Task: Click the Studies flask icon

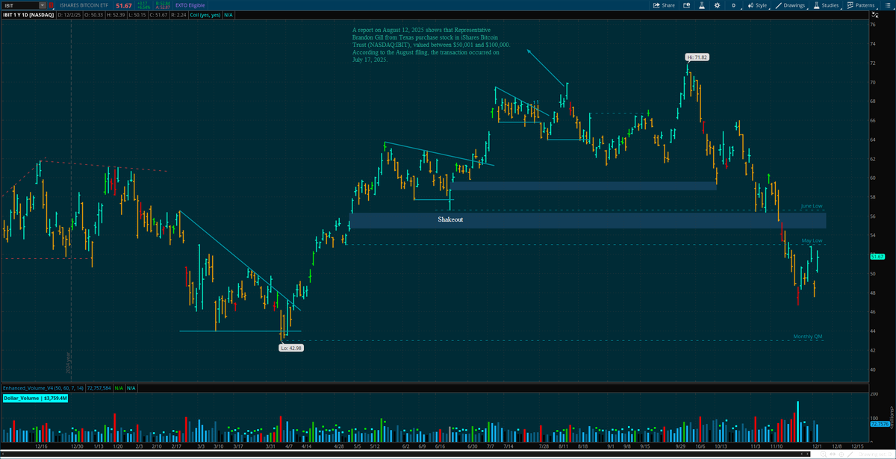Action: (x=816, y=5)
